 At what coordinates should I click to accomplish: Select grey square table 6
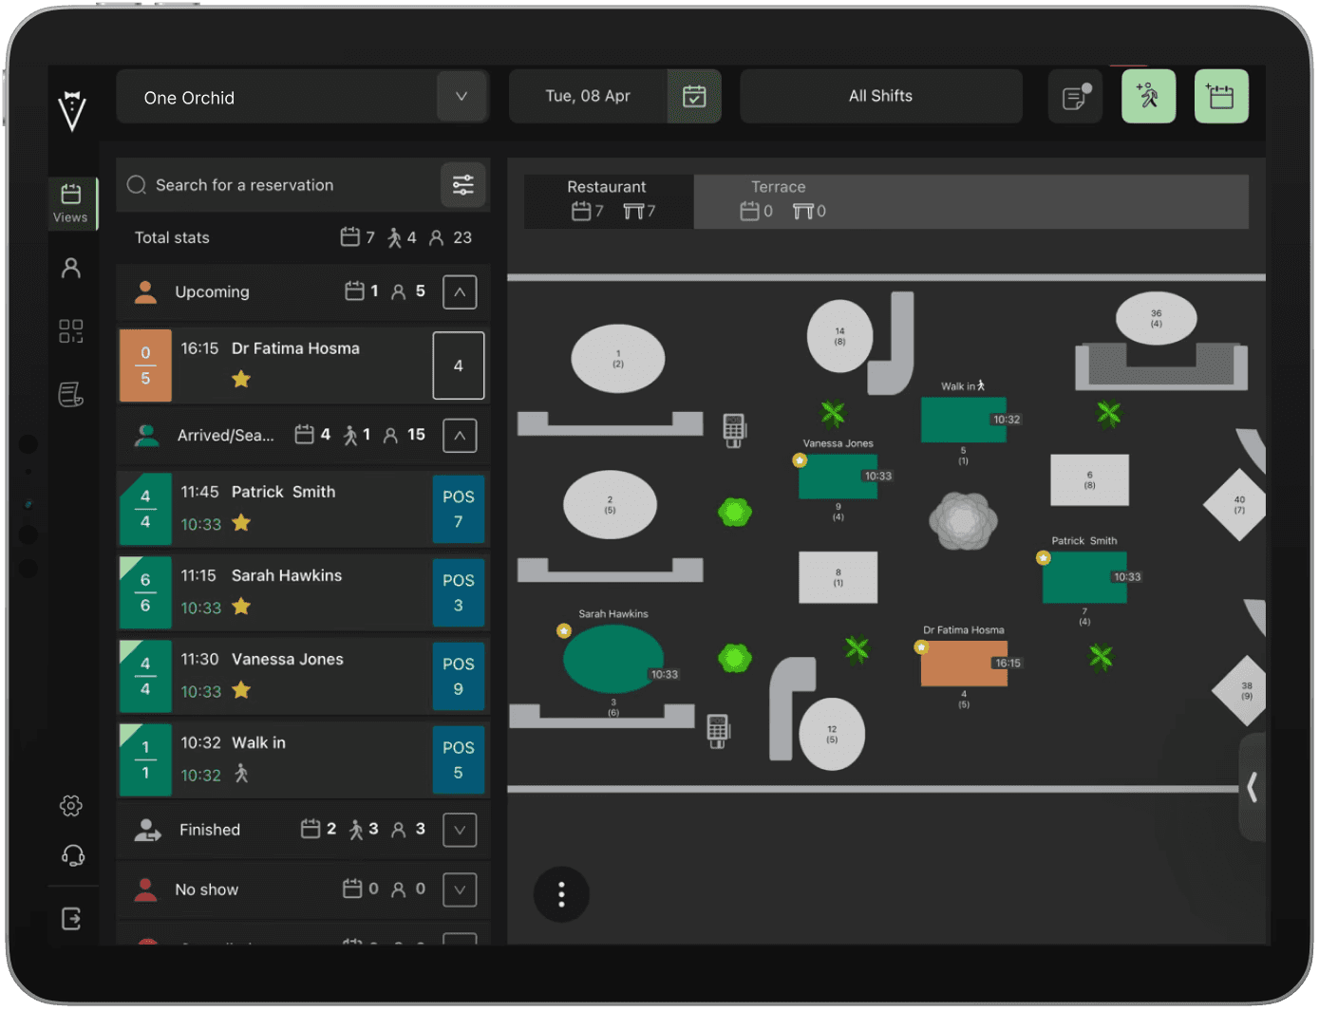click(1090, 479)
